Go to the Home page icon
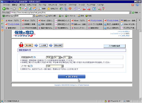Viewport: 142px width, 103px height. click(35, 9)
